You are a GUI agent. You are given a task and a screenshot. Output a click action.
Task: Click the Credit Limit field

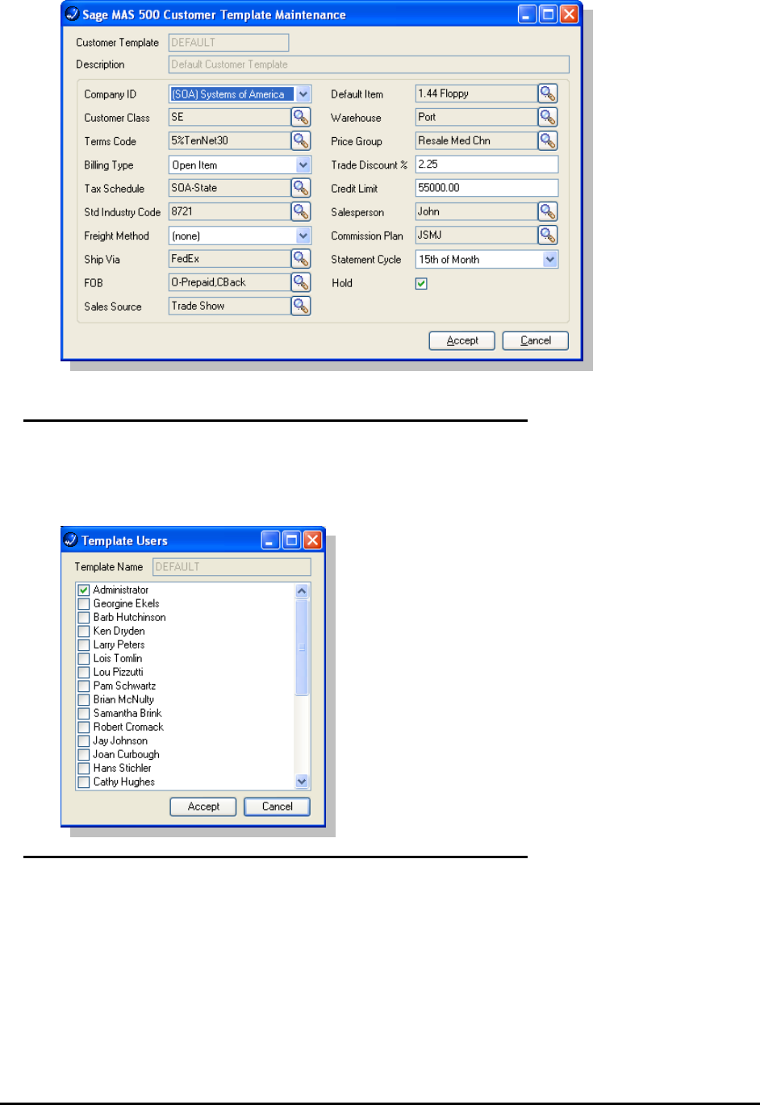pyautogui.click(x=487, y=188)
